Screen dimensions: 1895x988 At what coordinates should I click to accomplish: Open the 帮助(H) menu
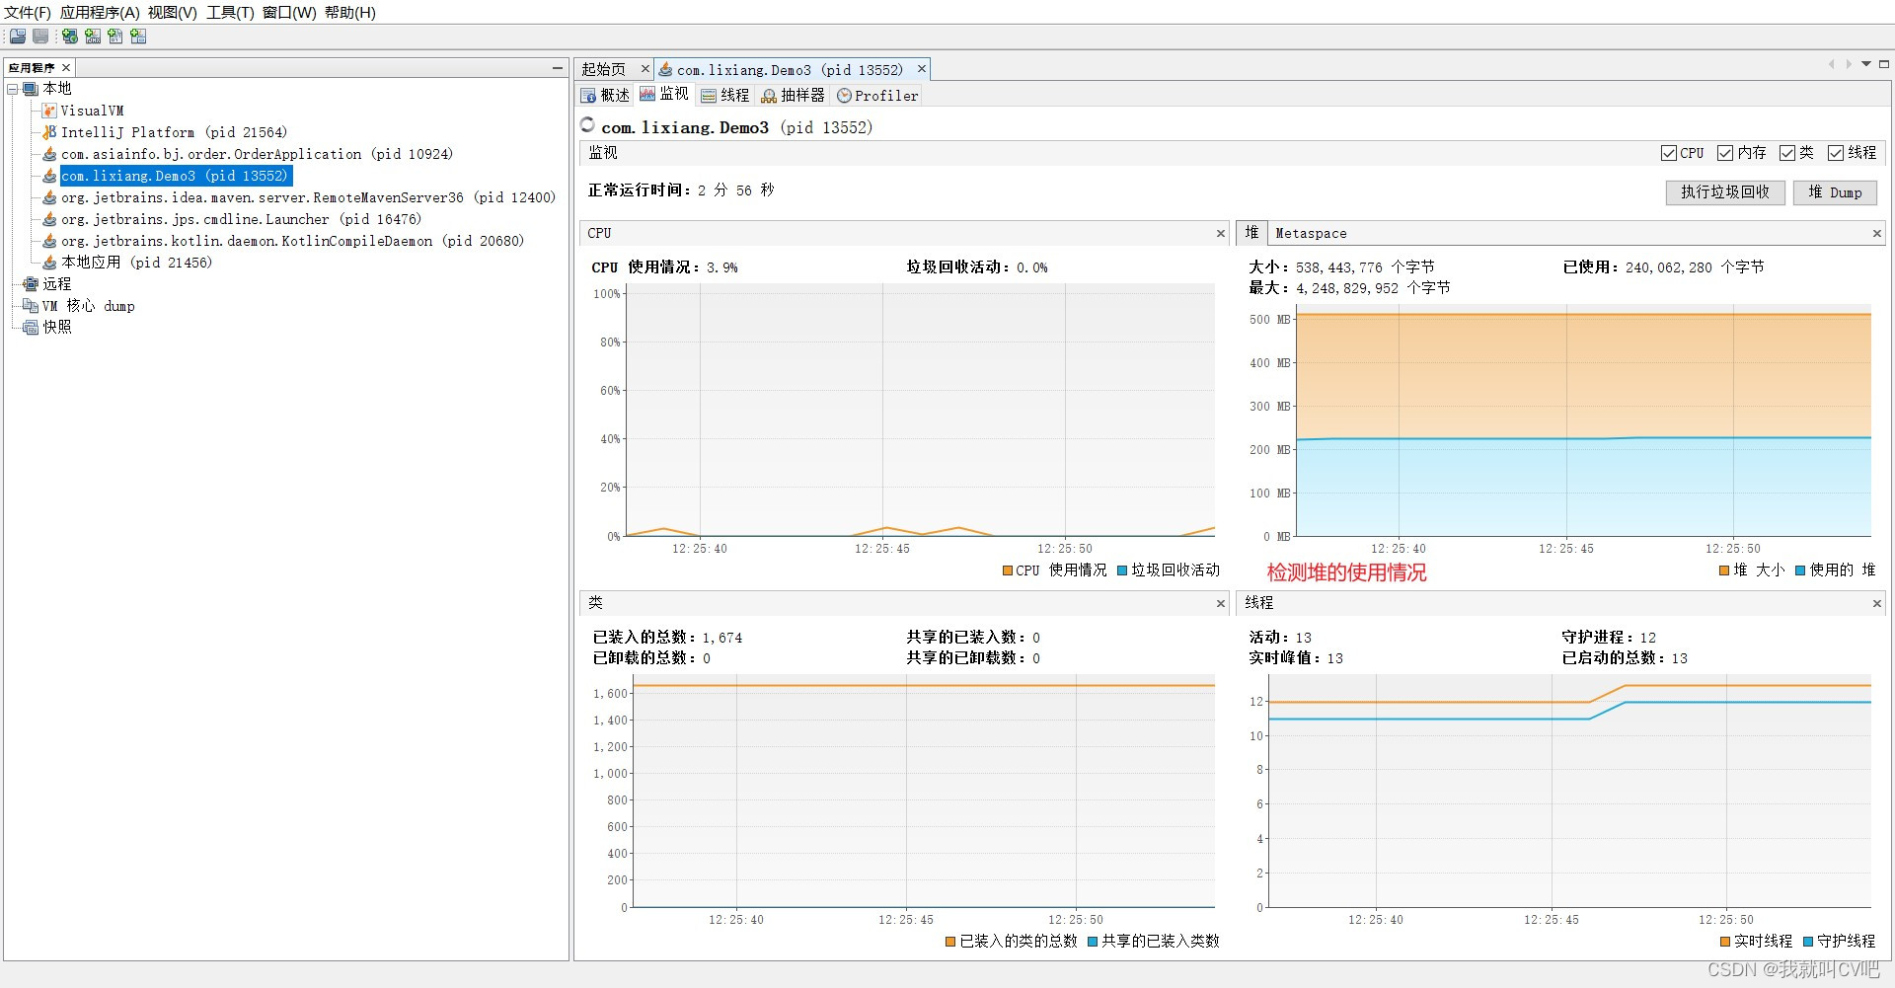pyautogui.click(x=350, y=13)
